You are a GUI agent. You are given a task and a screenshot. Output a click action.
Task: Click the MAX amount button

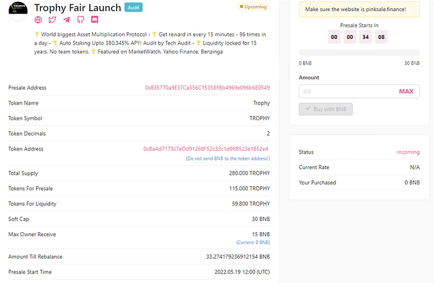406,92
